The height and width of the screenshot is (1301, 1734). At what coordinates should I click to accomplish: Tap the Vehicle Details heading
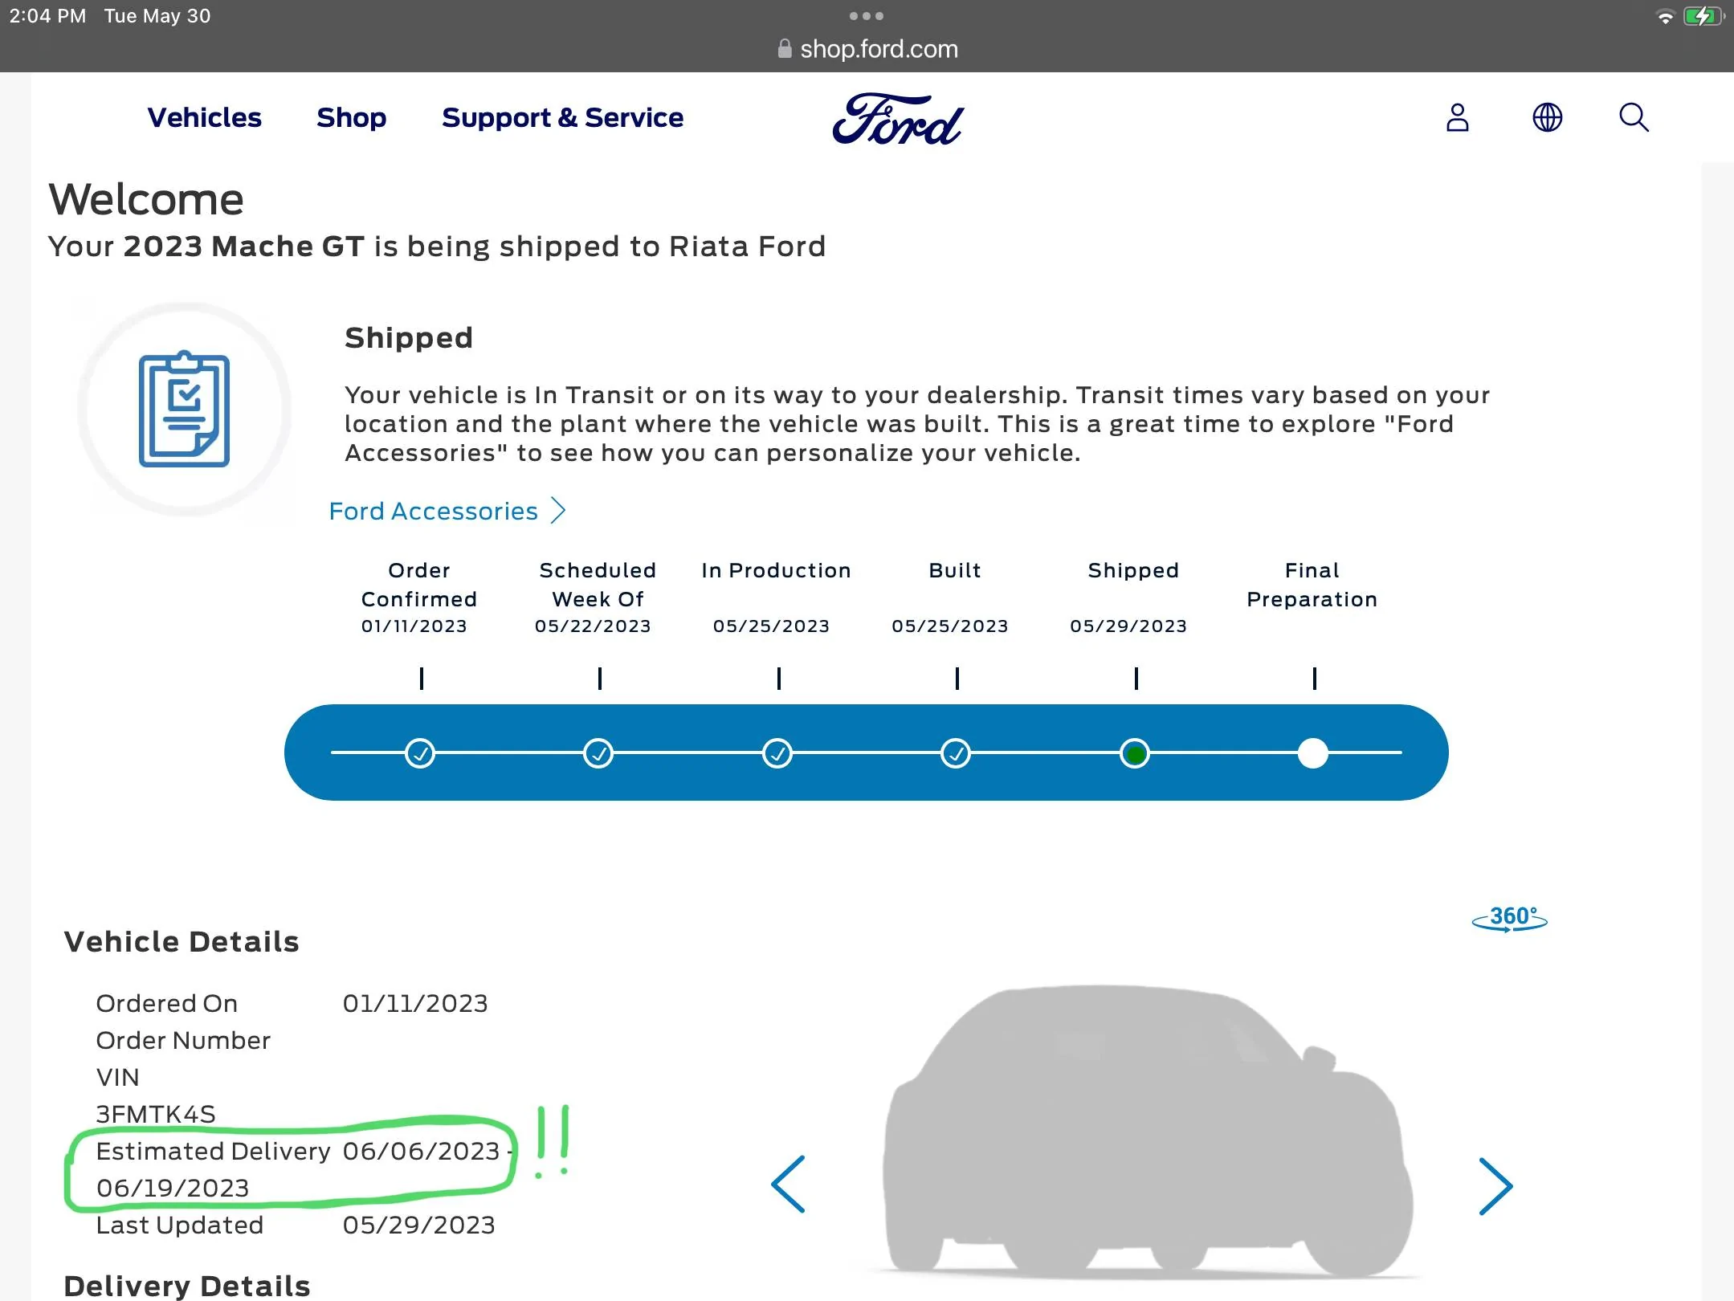click(182, 941)
